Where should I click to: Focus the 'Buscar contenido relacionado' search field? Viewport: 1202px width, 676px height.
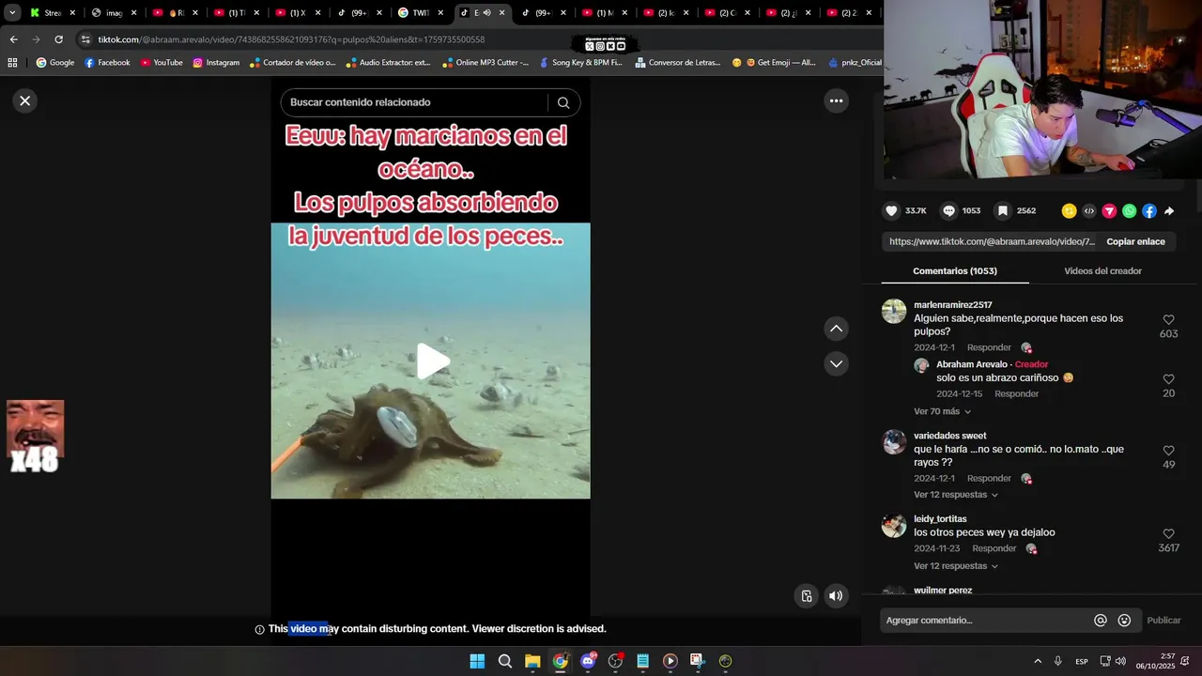pyautogui.click(x=413, y=102)
